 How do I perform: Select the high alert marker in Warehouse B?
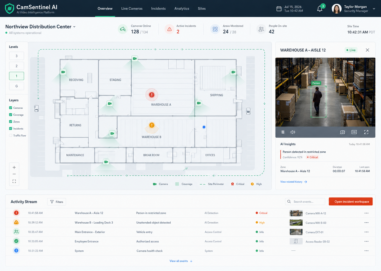tap(152, 125)
